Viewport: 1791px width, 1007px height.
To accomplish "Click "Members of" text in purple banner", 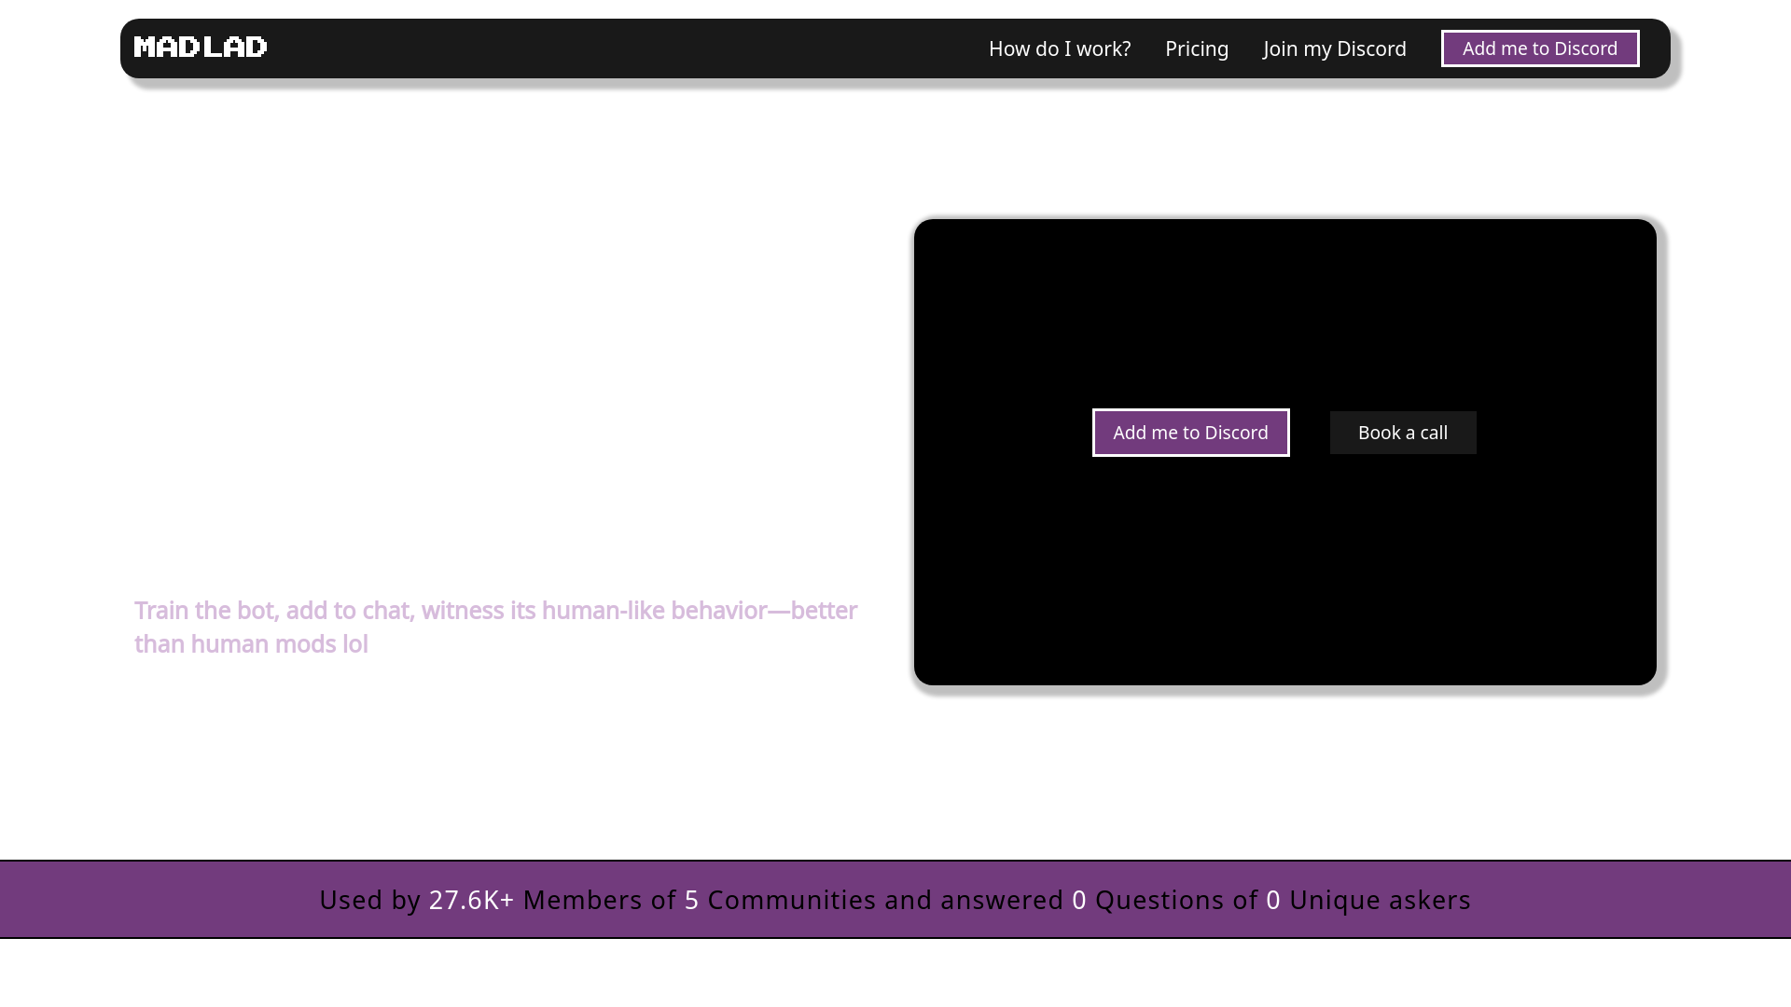I will point(599,900).
